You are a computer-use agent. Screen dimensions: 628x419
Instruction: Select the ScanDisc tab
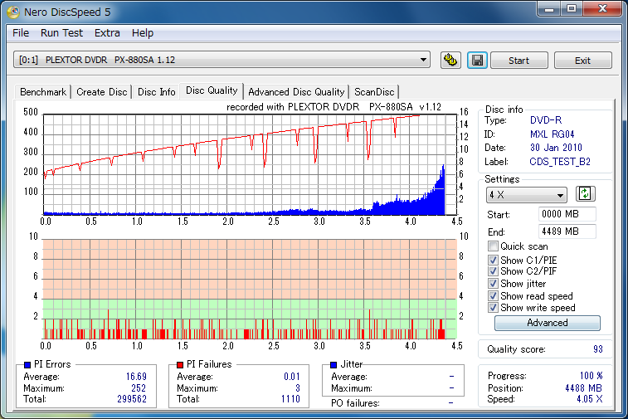click(374, 92)
